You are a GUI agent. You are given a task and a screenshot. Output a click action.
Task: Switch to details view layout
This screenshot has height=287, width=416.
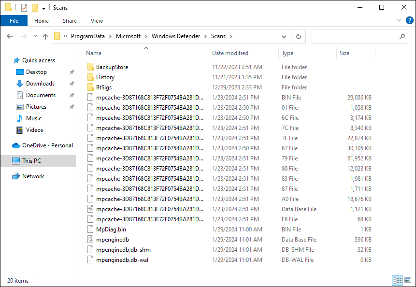[398, 280]
